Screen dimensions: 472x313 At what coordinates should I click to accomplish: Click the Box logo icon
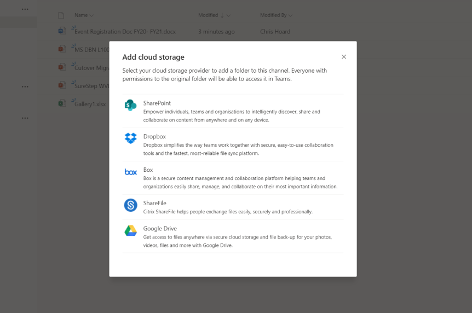point(130,172)
